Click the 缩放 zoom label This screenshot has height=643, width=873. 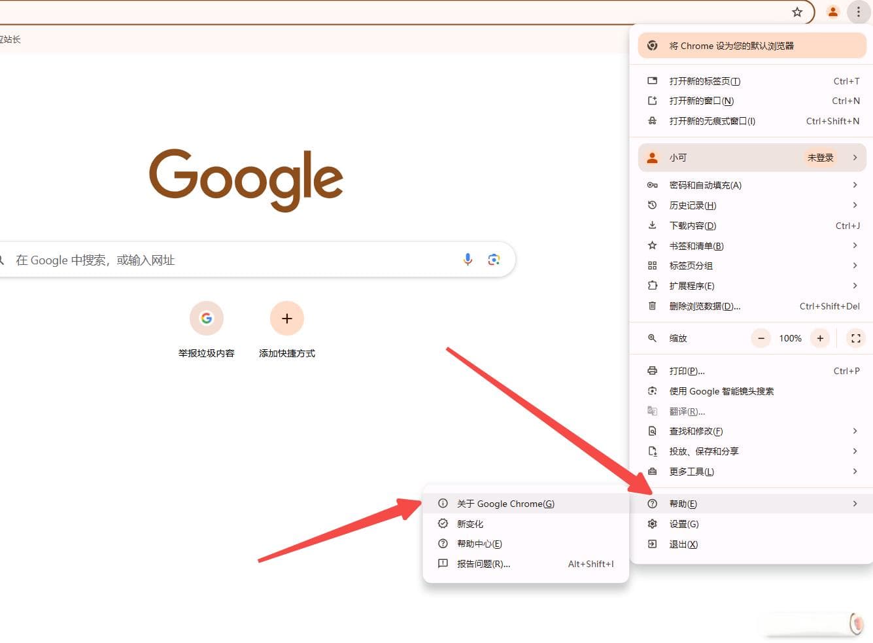[x=678, y=338]
